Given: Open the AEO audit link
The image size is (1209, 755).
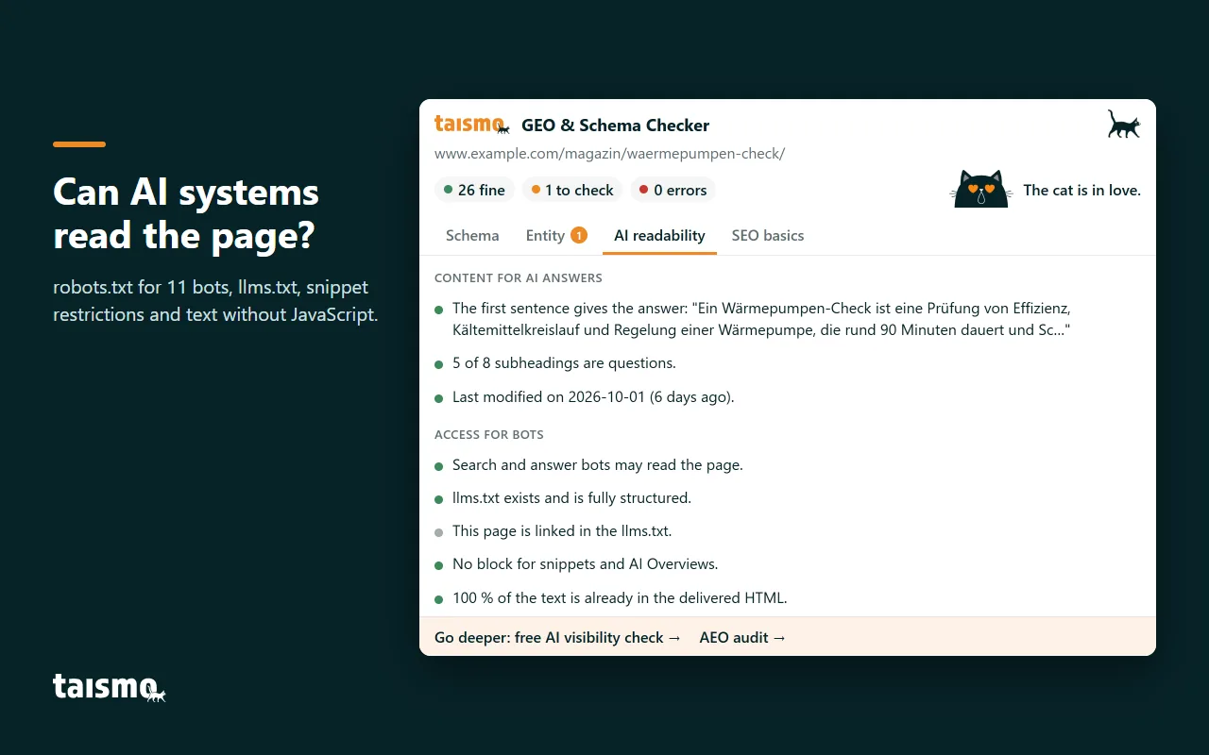Looking at the screenshot, I should pos(742,637).
